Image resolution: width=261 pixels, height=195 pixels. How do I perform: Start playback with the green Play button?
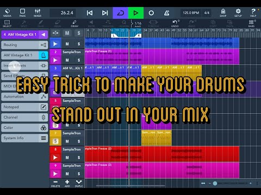tap(136, 13)
